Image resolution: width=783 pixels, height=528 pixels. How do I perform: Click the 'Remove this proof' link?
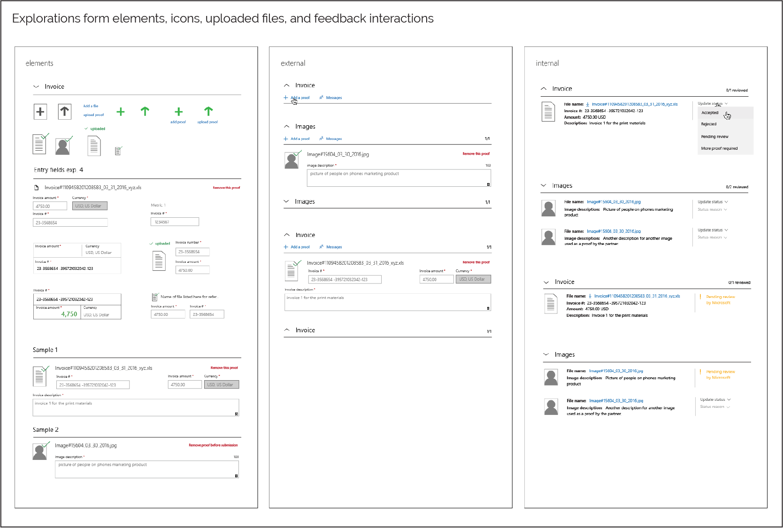(x=225, y=187)
